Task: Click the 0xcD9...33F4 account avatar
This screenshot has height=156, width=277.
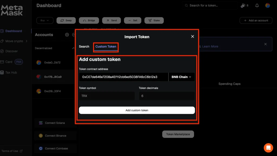Action: click(39, 91)
